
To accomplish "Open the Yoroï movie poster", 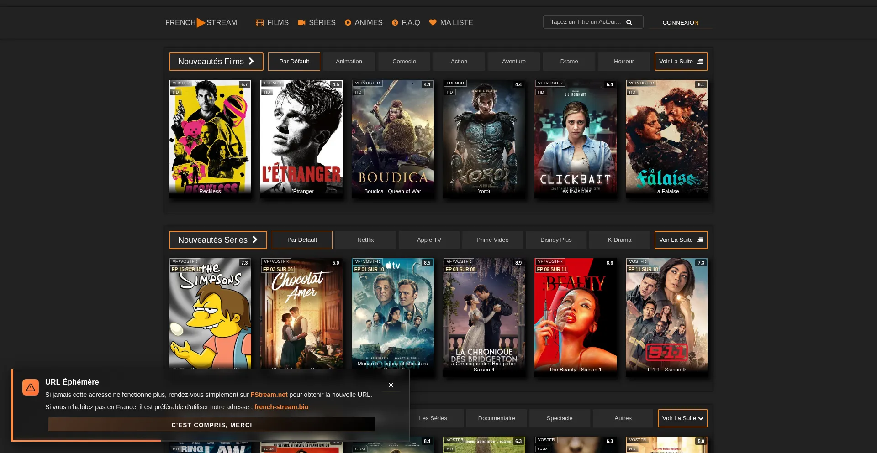I will [484, 139].
